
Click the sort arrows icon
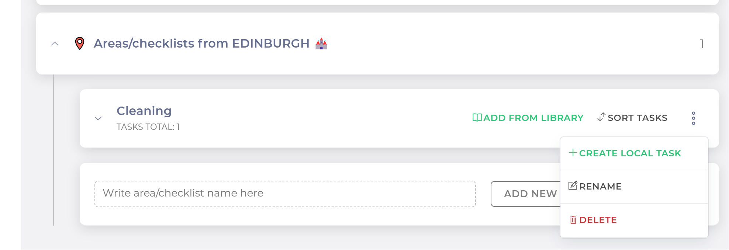tap(601, 117)
